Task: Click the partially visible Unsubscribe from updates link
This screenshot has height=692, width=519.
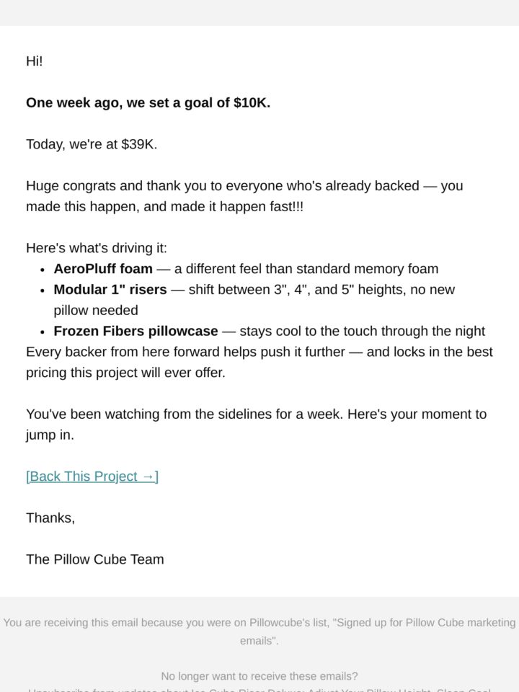Action: (259, 689)
